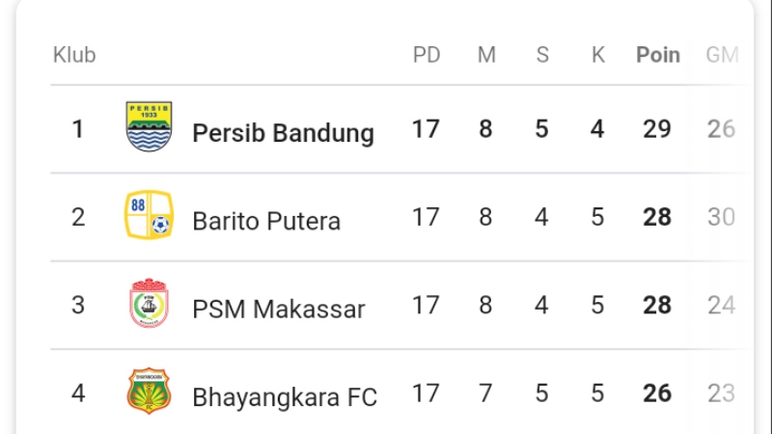Click the Persib Bandung club crest
The height and width of the screenshot is (434, 772).
pyautogui.click(x=150, y=127)
